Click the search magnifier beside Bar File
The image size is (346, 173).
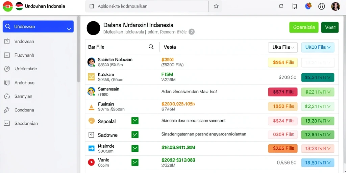pos(151,47)
